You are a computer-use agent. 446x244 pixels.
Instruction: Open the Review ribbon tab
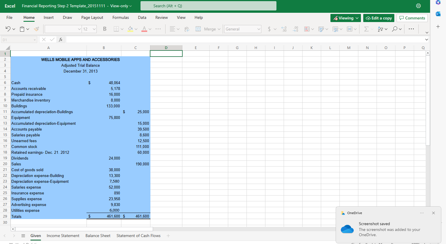(x=161, y=17)
